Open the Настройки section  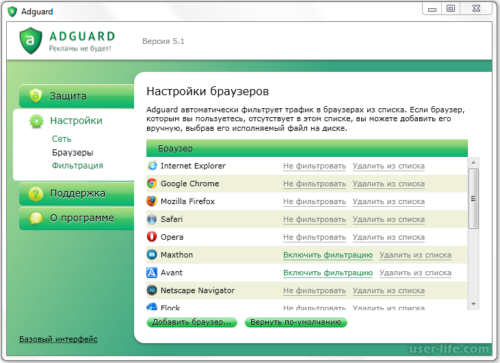click(x=76, y=121)
